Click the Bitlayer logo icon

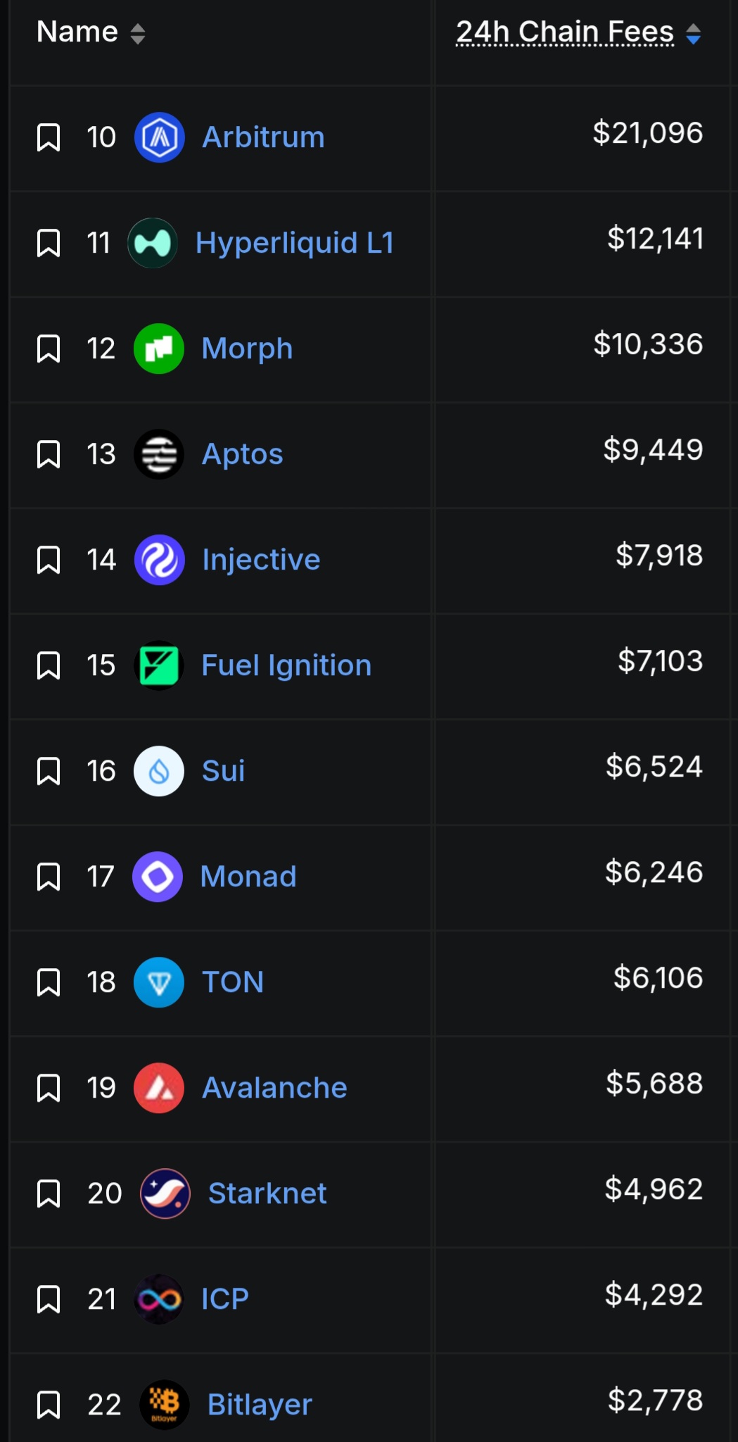click(165, 1405)
